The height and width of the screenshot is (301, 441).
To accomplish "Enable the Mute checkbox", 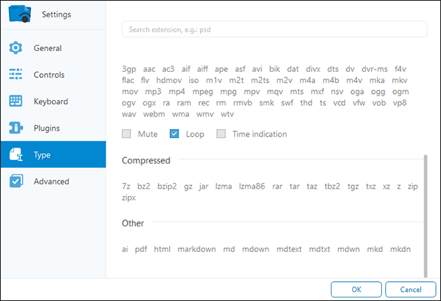I will point(127,134).
